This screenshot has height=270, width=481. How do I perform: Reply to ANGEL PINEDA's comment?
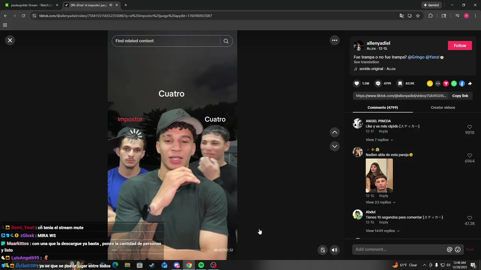pos(383,132)
